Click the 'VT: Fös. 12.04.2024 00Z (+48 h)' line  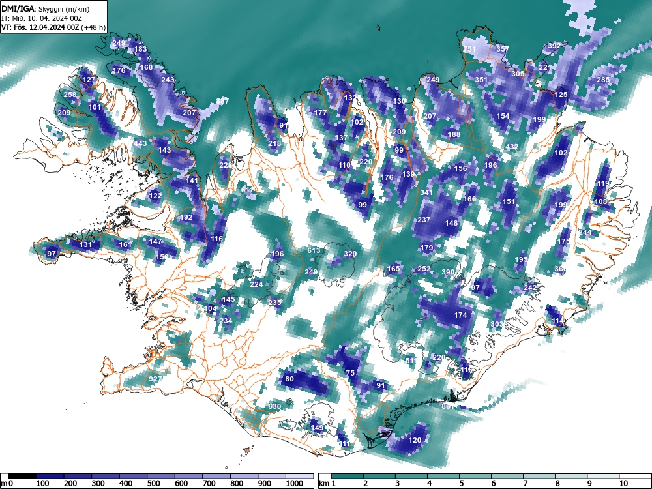(53, 27)
